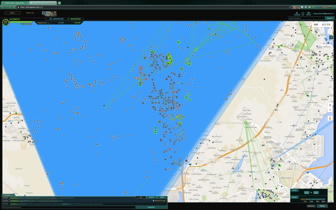Click the agent level 10 badge

pos(6,22)
